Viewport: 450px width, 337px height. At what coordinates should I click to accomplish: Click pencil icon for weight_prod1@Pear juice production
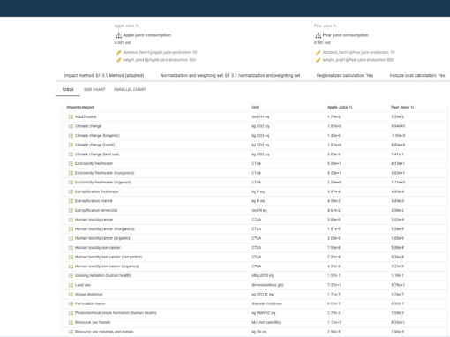pyautogui.click(x=319, y=60)
